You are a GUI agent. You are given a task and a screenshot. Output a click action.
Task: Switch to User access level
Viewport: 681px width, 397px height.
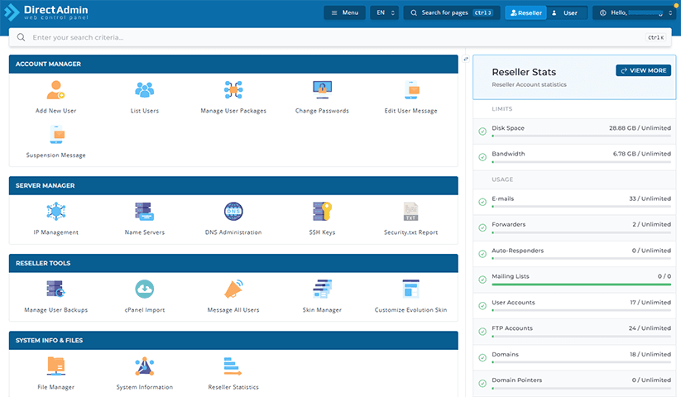[566, 12]
